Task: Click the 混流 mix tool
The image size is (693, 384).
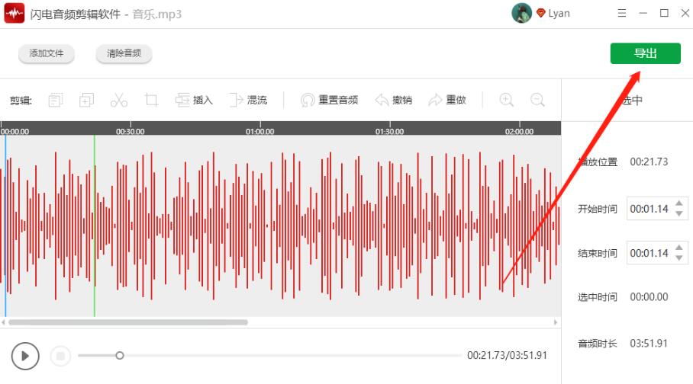Action: 248,101
